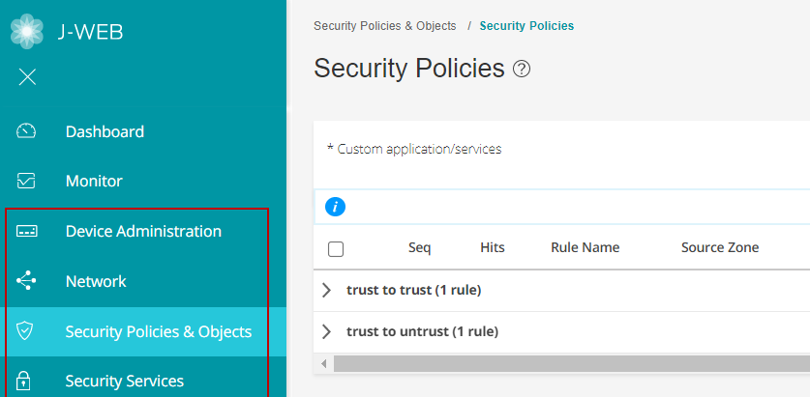
Task: Close the sidebar with X icon
Action: pyautogui.click(x=27, y=77)
